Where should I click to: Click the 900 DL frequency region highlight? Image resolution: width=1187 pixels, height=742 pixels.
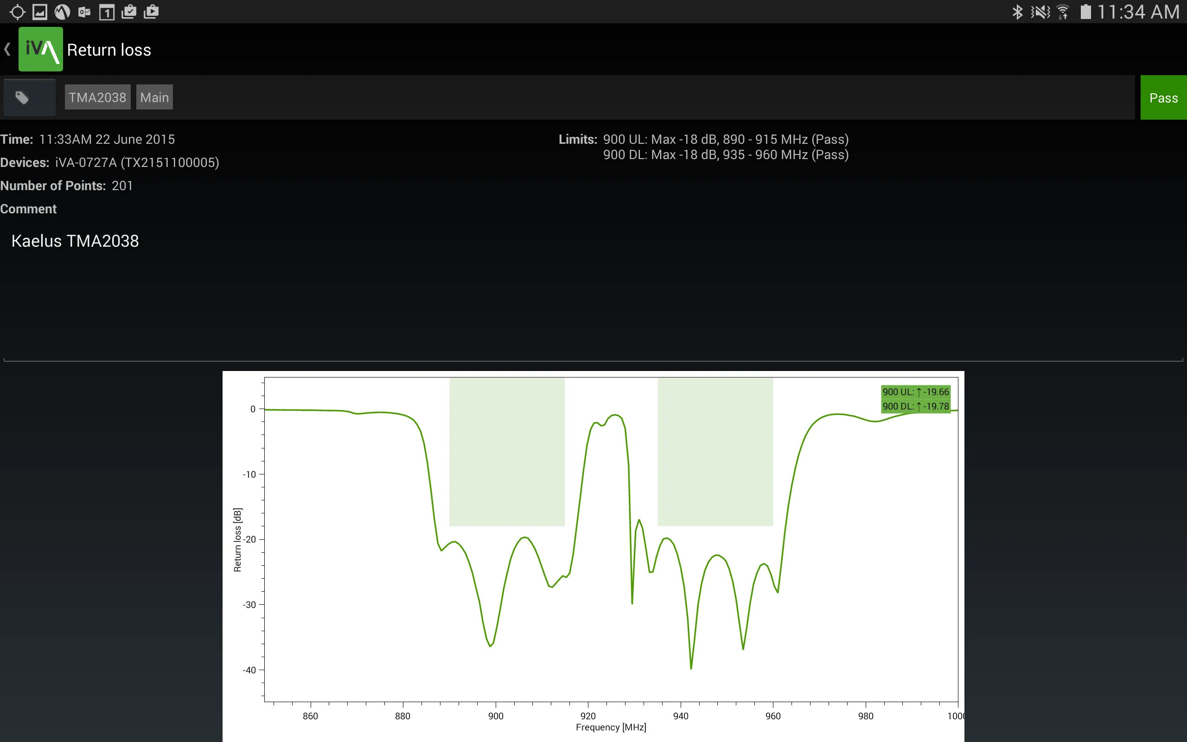[x=715, y=453]
